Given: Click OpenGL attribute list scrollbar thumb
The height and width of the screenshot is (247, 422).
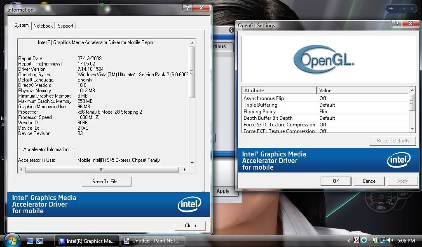Looking at the screenshot, I should coord(412,102).
